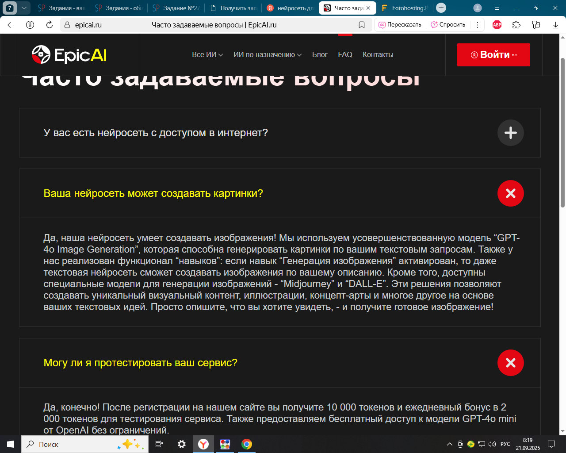Open site security info via the lock icon

point(67,25)
